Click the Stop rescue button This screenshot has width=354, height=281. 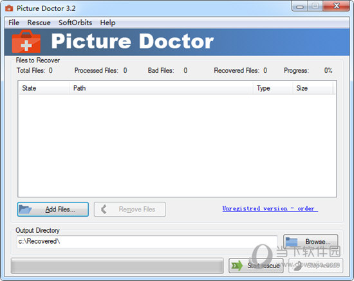[315, 266]
